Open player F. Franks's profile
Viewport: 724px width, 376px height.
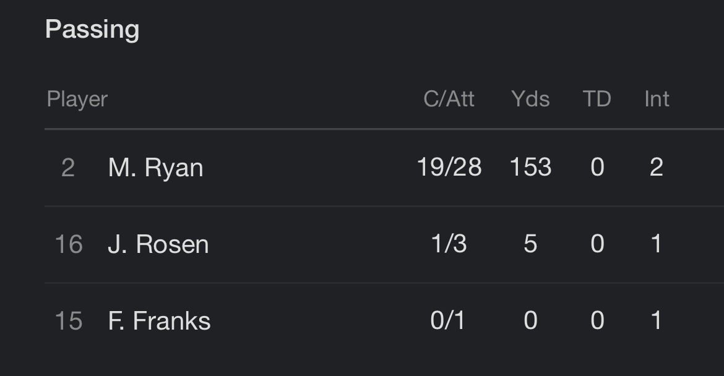click(159, 320)
